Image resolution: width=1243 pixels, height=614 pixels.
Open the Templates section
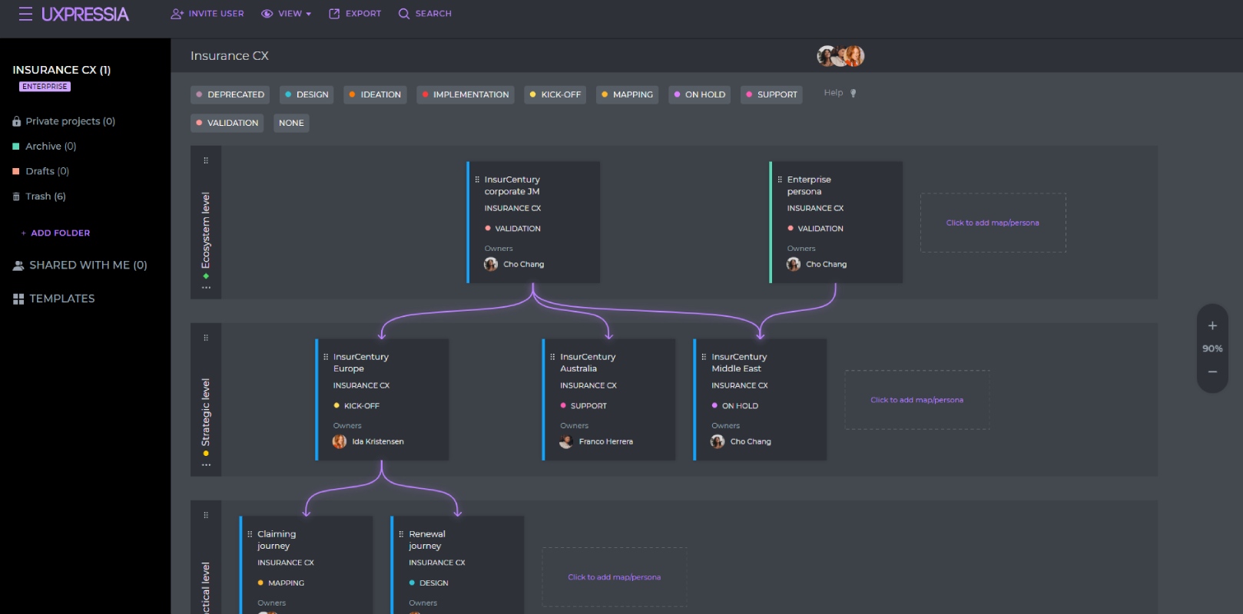click(54, 299)
